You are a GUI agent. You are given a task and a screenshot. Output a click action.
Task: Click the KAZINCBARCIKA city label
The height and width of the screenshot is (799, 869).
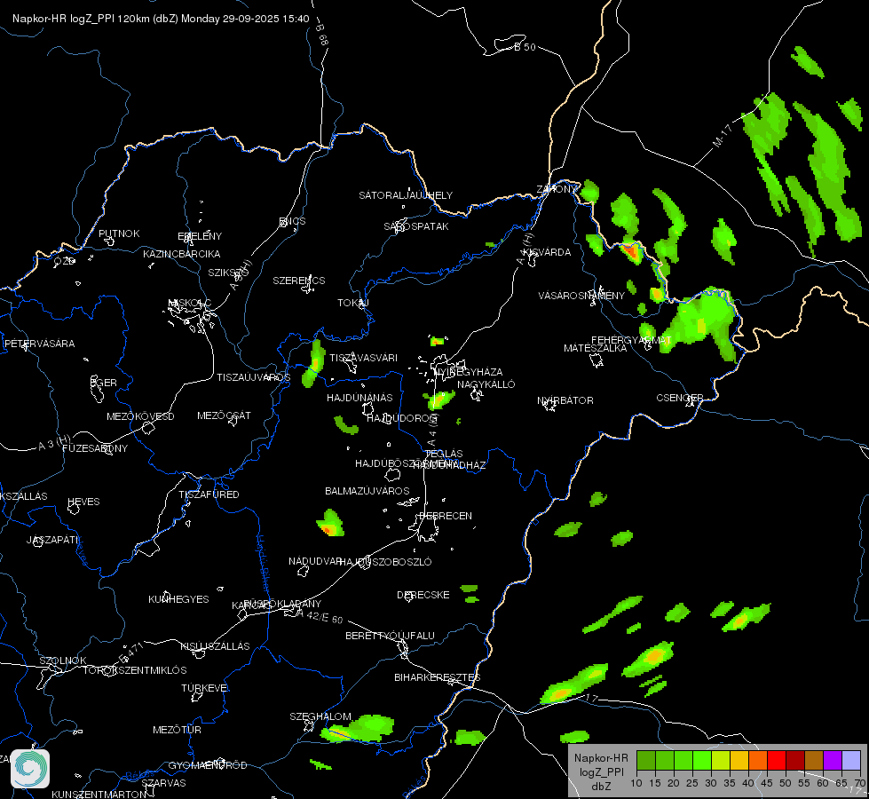[x=182, y=254]
